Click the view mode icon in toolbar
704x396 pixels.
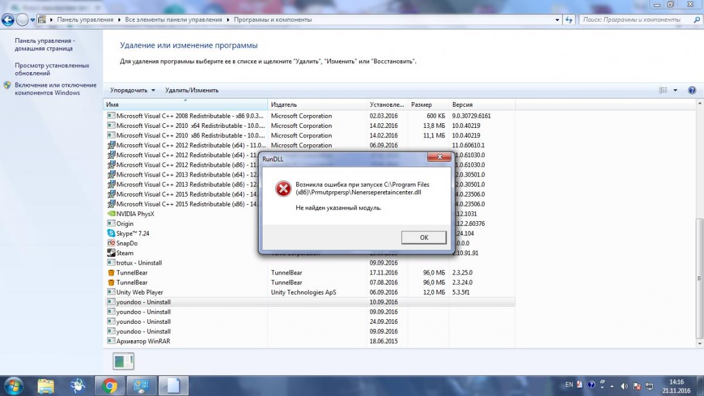coord(664,90)
